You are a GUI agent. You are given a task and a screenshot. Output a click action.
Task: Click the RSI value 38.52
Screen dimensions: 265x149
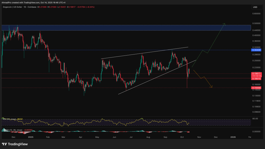click(x=20, y=119)
